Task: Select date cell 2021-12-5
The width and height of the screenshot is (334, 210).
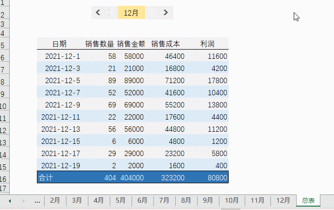Action: [x=63, y=81]
